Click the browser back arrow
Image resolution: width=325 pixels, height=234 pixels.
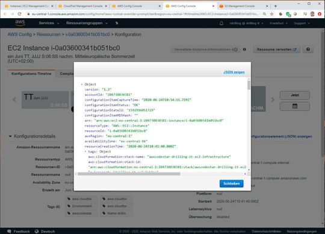pyautogui.click(x=5, y=14)
